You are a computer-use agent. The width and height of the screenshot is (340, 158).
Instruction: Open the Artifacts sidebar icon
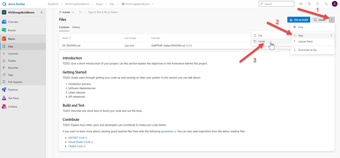[x=4, y=106]
